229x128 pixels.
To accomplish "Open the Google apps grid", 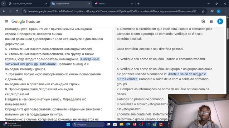I will point(211,21).
